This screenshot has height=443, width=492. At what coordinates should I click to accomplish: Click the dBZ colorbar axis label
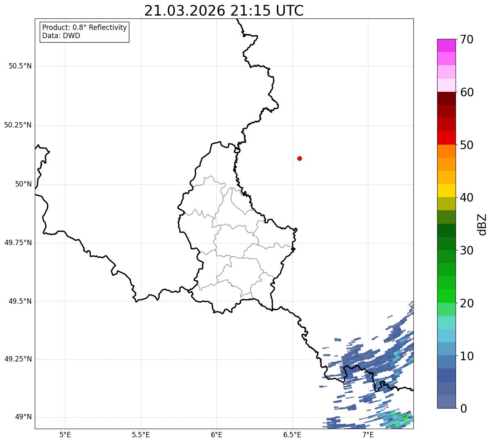coord(482,224)
